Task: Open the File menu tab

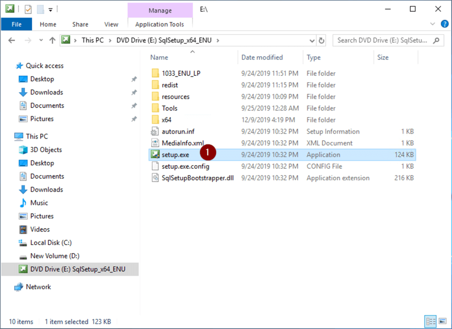Action: pos(17,24)
